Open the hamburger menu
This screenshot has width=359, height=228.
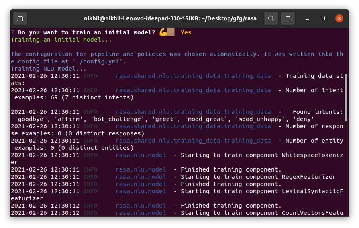point(288,18)
